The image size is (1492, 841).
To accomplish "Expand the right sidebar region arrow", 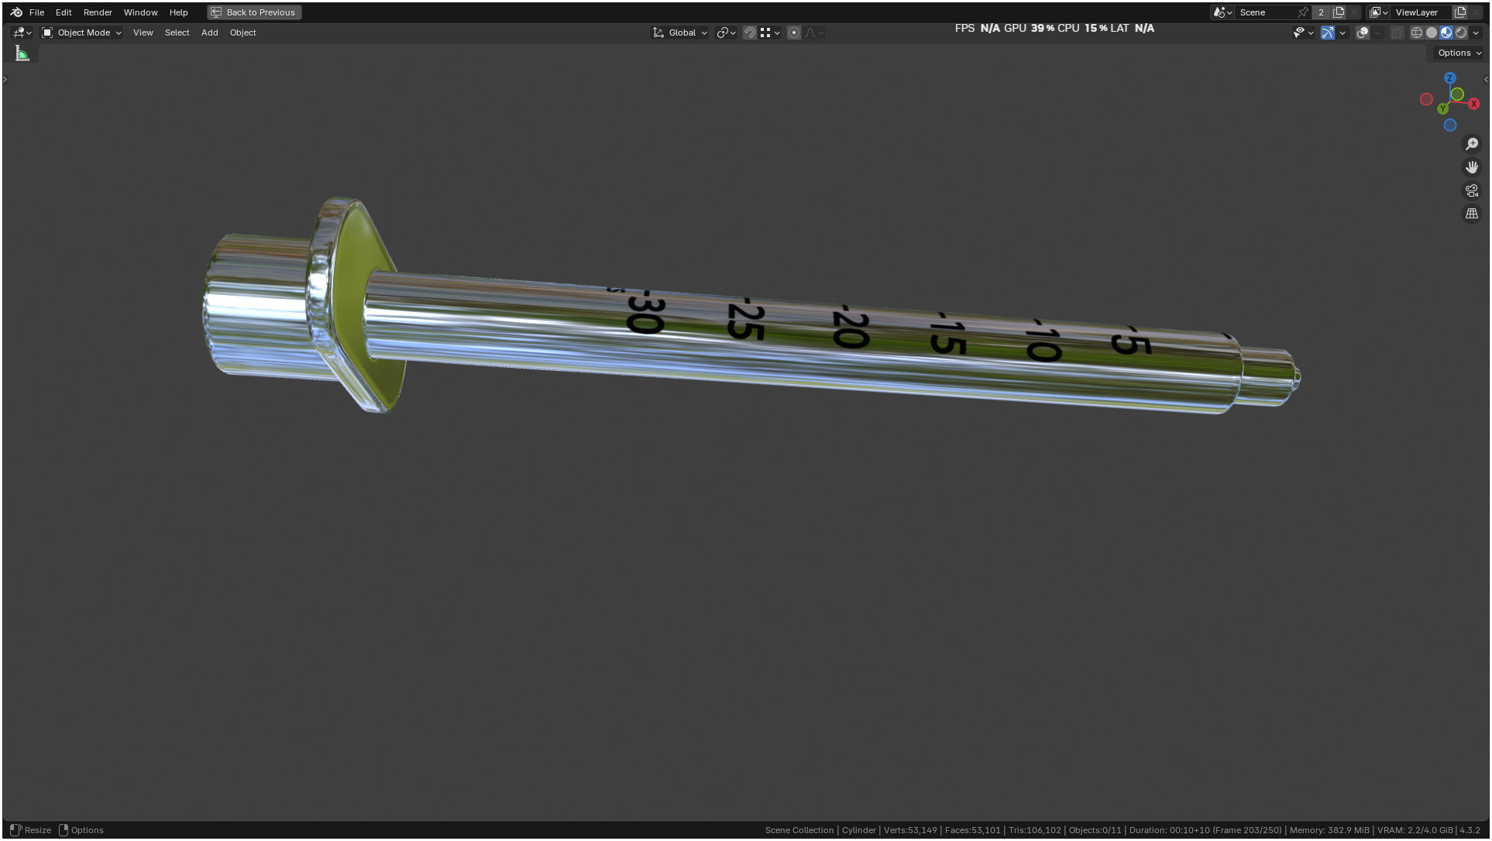I will pos(1486,80).
